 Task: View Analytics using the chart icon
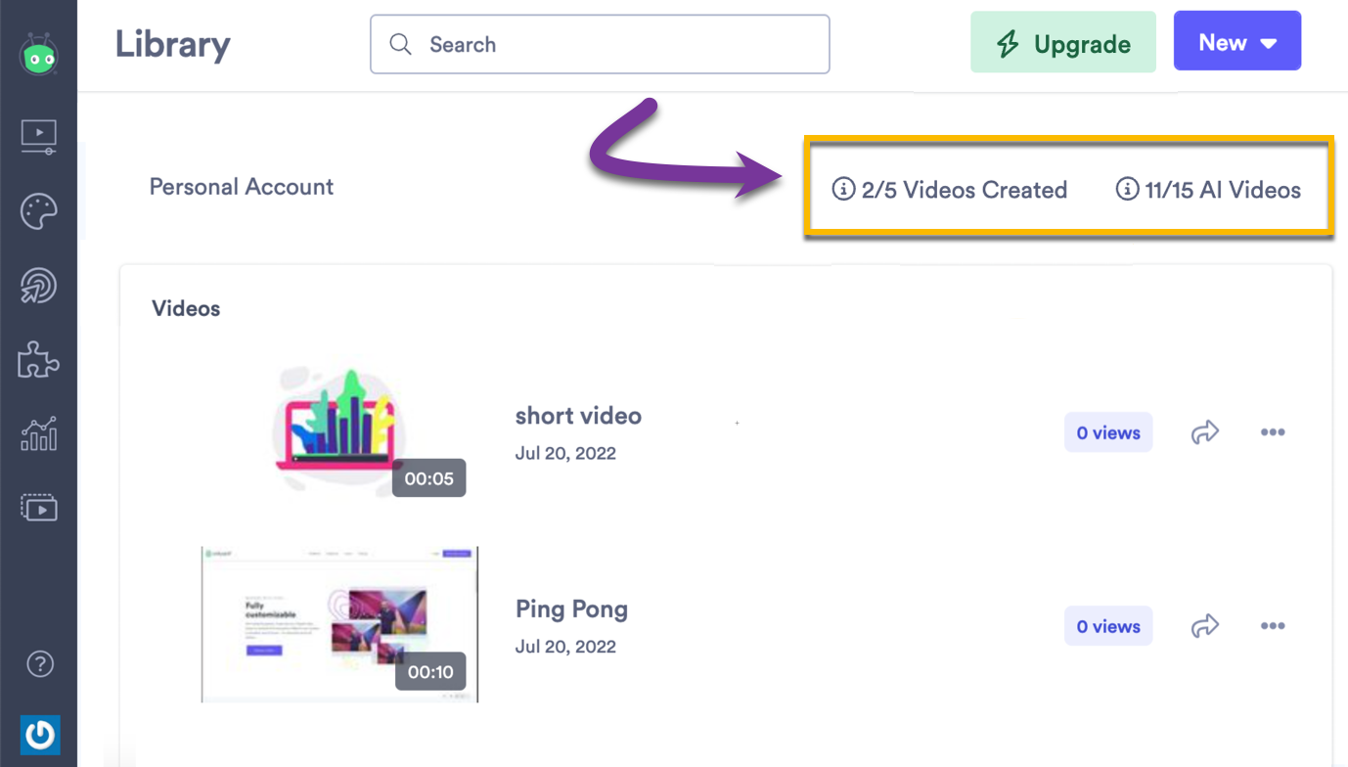pos(39,433)
